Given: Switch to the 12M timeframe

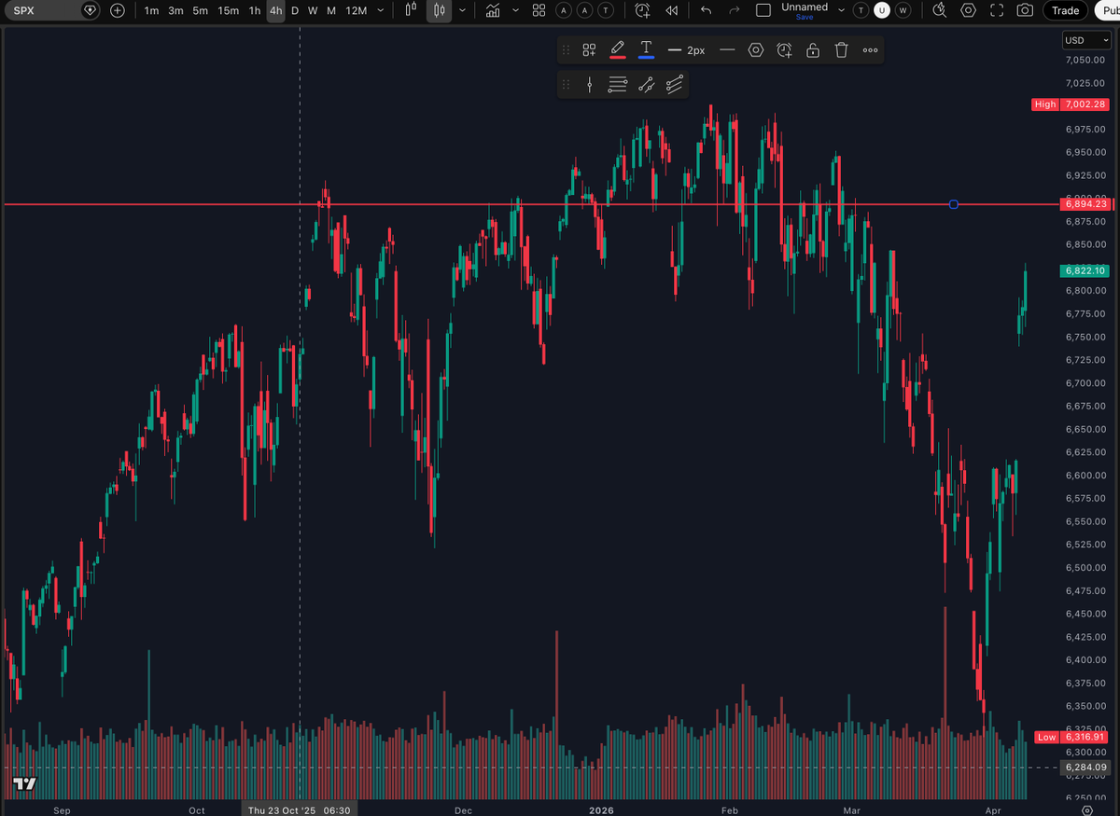Looking at the screenshot, I should [356, 10].
